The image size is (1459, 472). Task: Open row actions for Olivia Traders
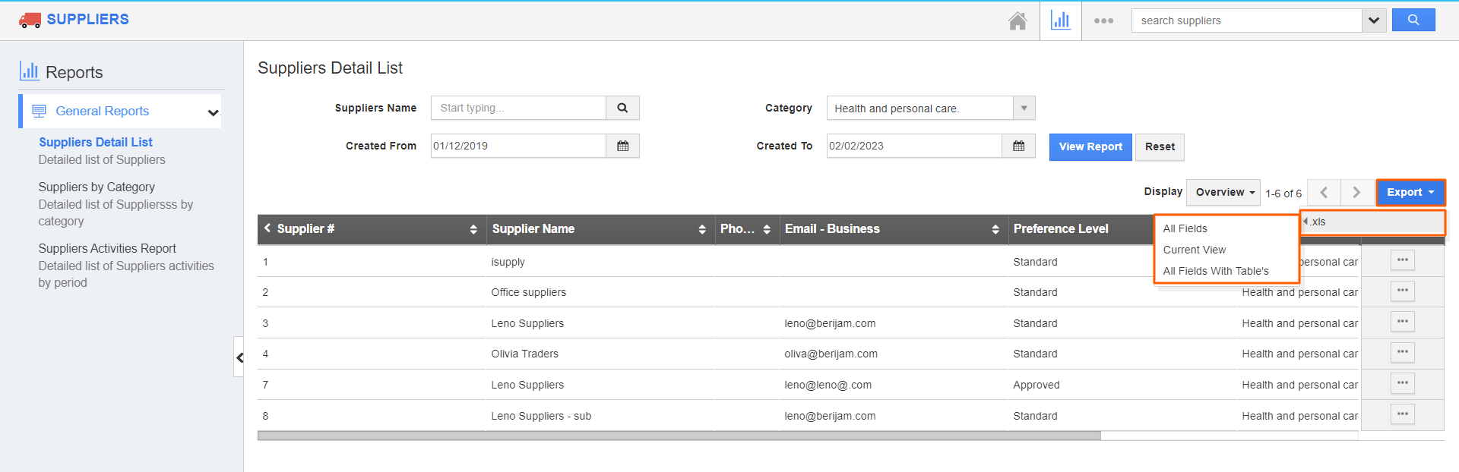(1403, 352)
